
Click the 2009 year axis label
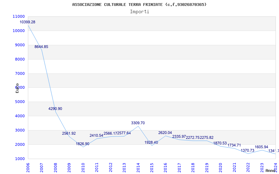69,168
